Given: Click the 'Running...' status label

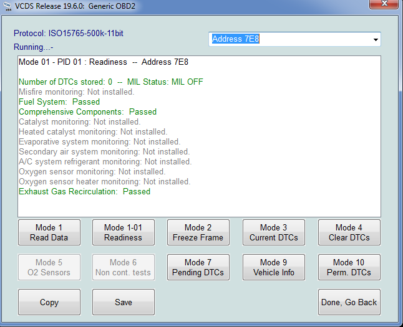Looking at the screenshot, I should point(33,47).
